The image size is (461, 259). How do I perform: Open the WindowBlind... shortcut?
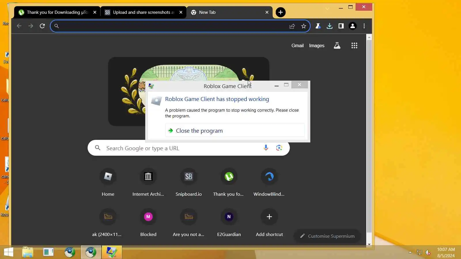point(269,182)
